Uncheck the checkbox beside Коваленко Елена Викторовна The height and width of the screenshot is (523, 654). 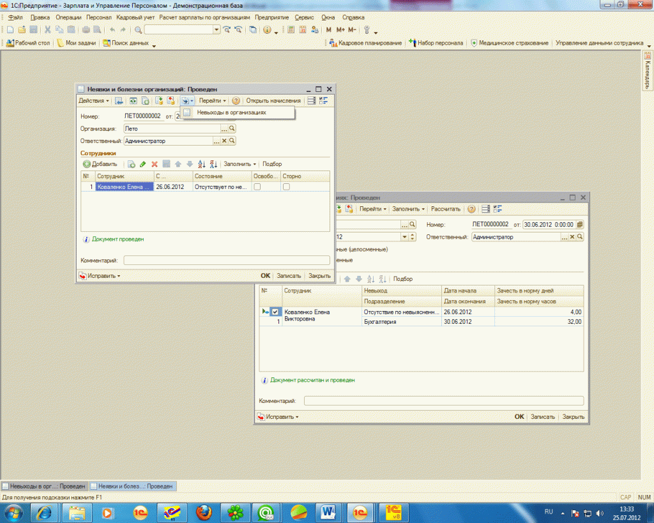pyautogui.click(x=275, y=312)
